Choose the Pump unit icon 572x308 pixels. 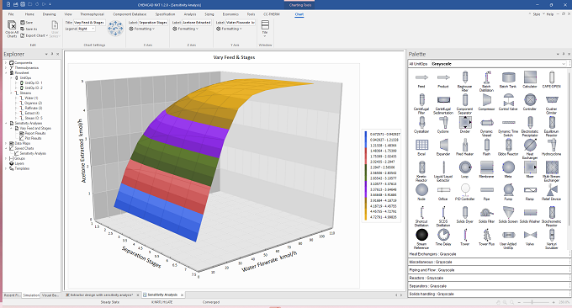(x=508, y=189)
